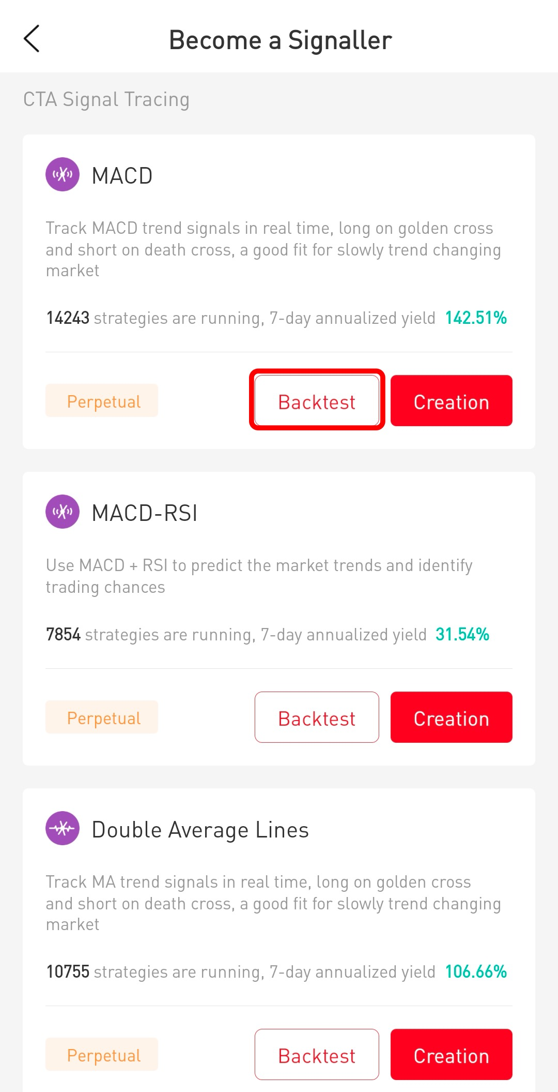Open Backtest for Double Average Lines

coord(317,1055)
